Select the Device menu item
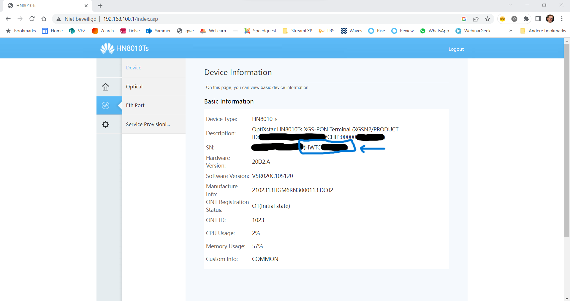The width and height of the screenshot is (570, 301). (154, 68)
